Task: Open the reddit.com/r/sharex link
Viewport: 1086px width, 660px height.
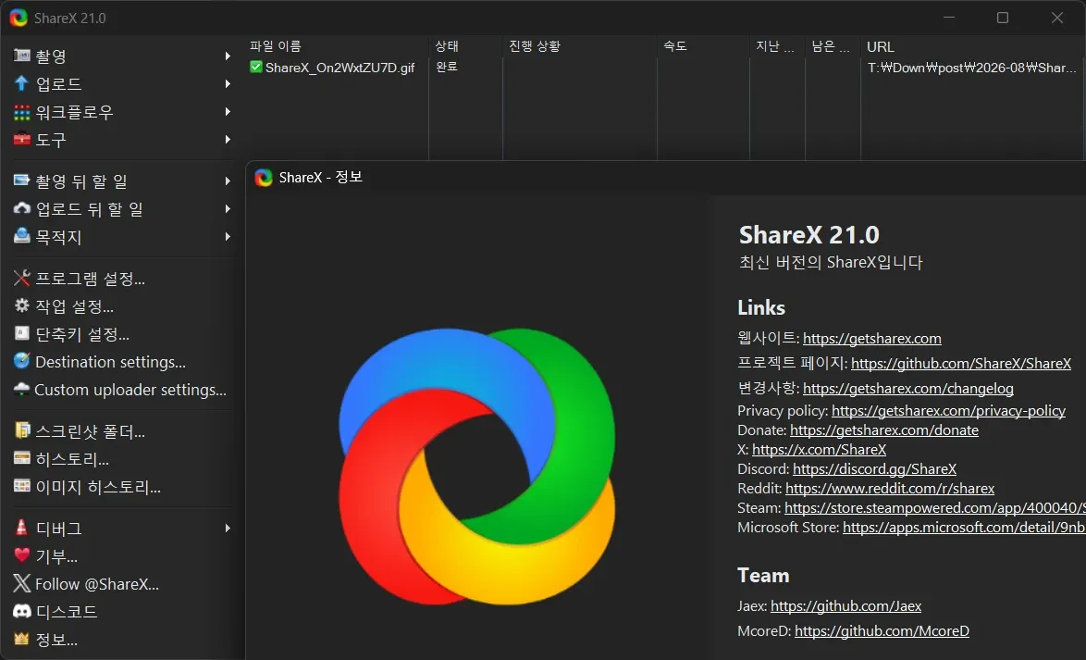Action: tap(889, 488)
